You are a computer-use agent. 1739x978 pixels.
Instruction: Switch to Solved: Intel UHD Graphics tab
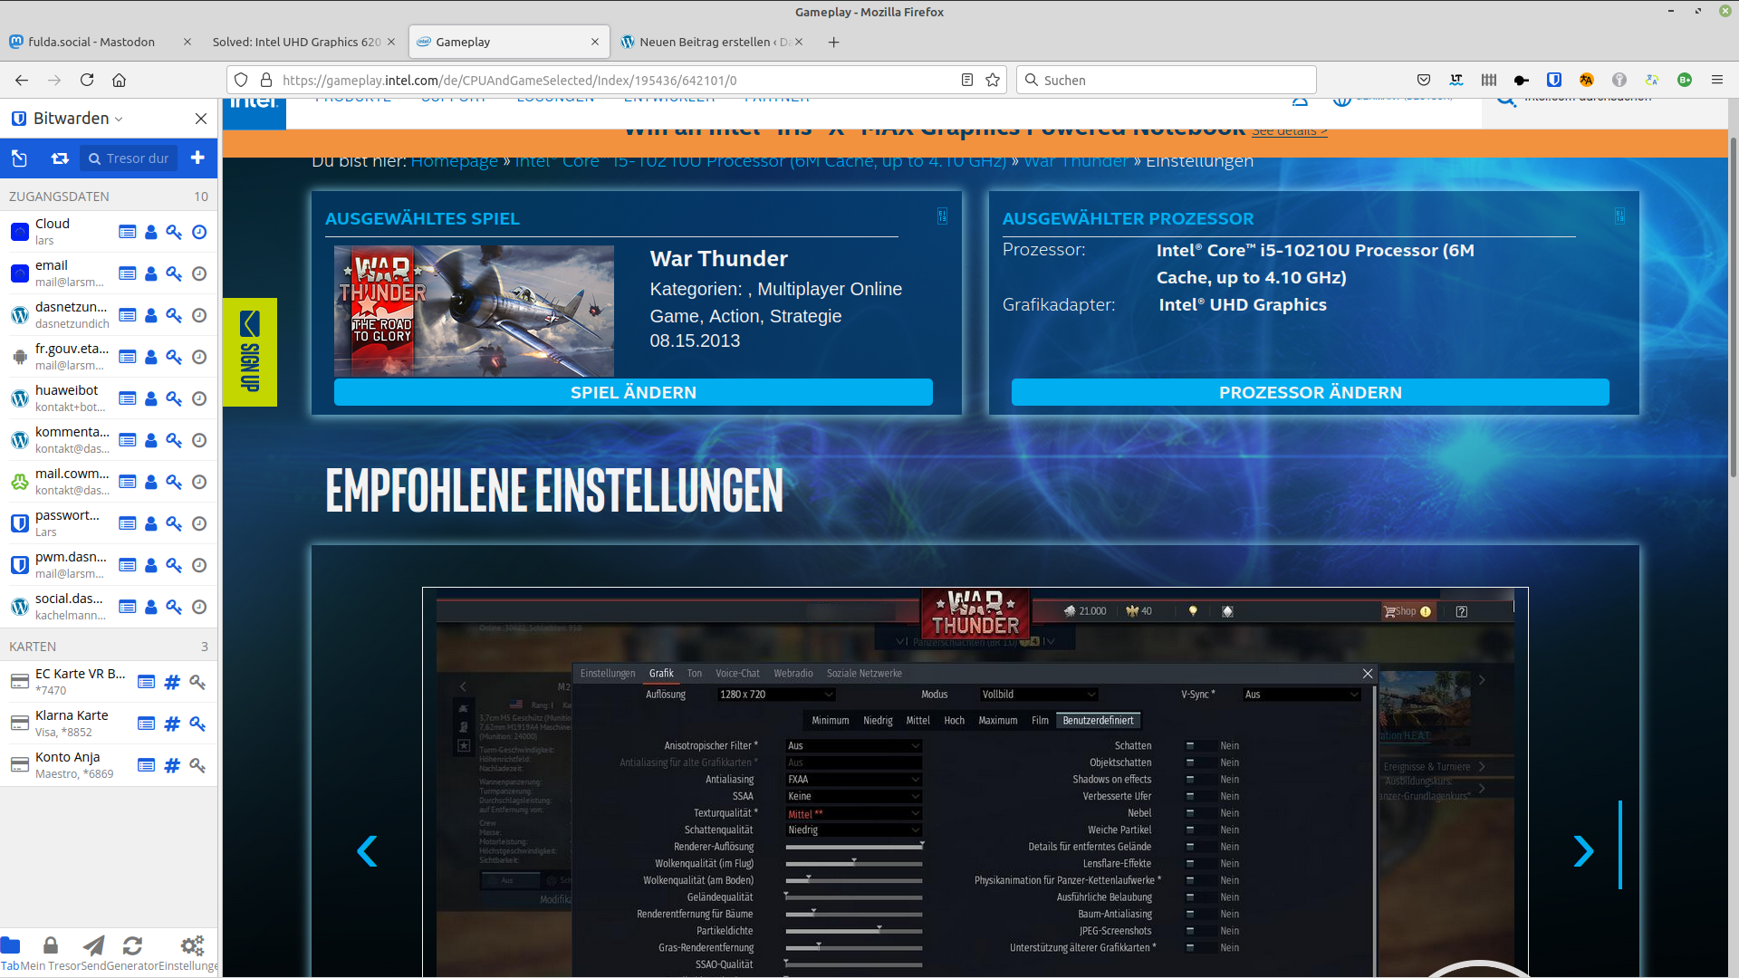coord(296,42)
